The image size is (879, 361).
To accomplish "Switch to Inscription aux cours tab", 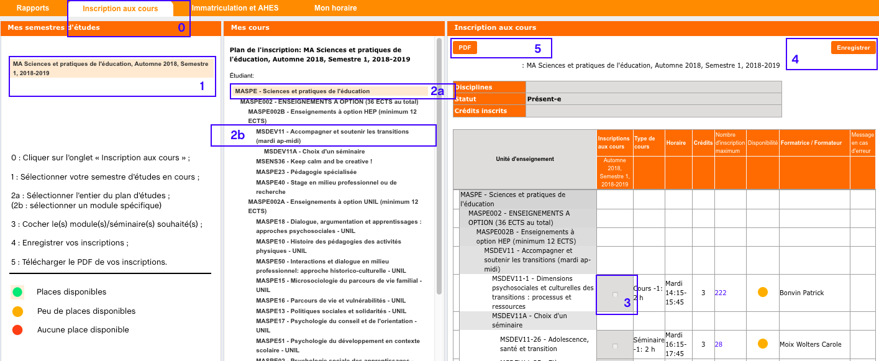I will pos(120,9).
